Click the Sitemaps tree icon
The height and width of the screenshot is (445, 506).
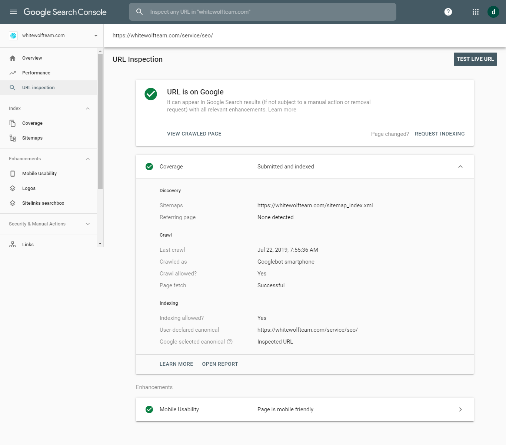coord(13,138)
